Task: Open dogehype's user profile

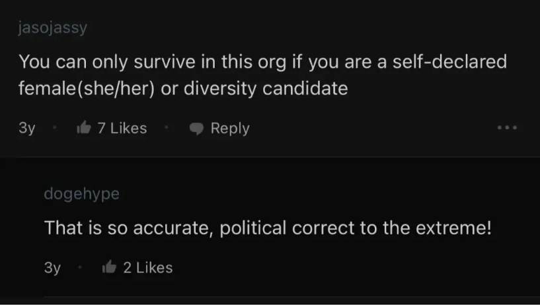Action: coord(81,194)
